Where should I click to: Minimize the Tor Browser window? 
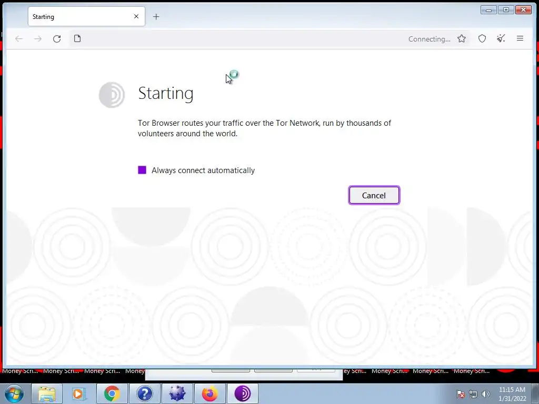pyautogui.click(x=489, y=10)
